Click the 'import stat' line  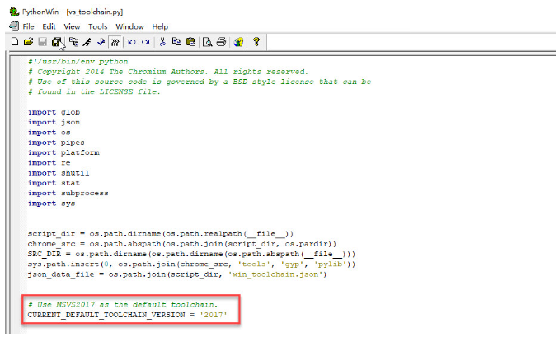54,183
